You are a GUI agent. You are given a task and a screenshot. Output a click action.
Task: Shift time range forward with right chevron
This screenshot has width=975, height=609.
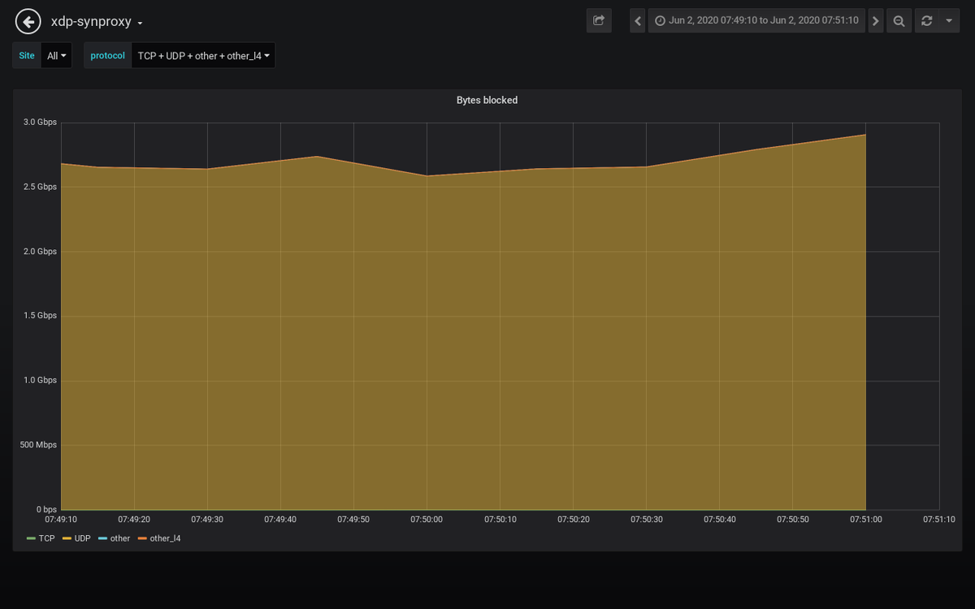(x=876, y=20)
